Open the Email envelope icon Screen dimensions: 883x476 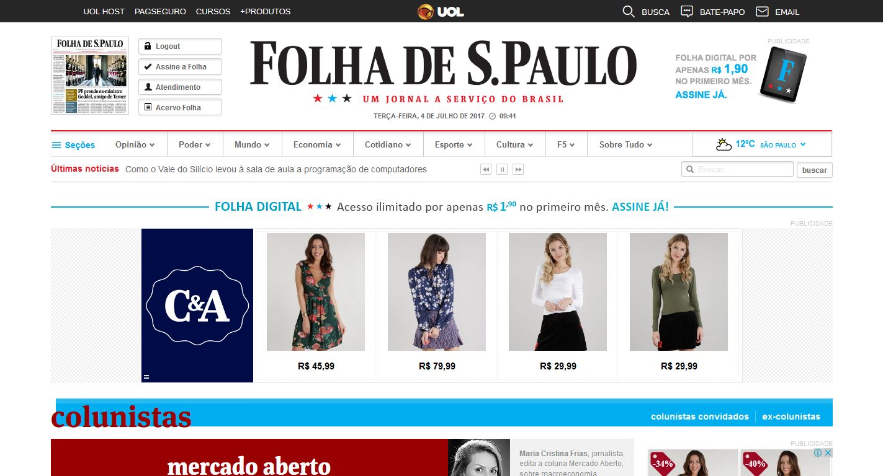click(762, 11)
